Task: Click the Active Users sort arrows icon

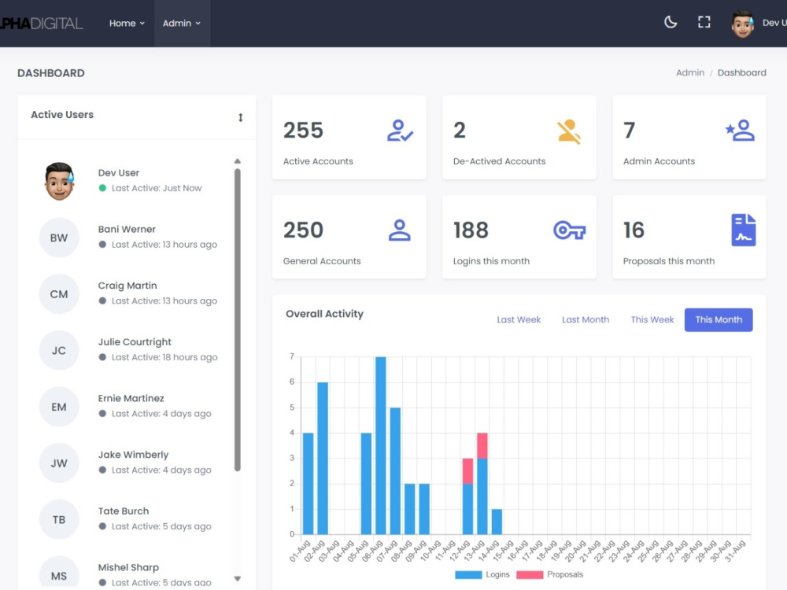Action: pos(240,117)
